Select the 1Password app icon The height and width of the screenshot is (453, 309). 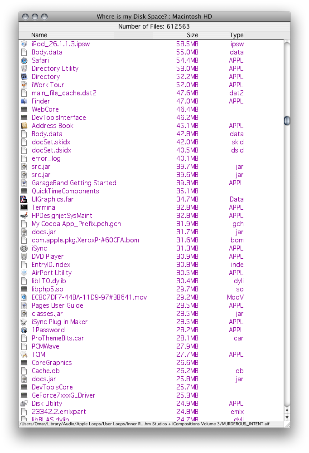point(24,330)
